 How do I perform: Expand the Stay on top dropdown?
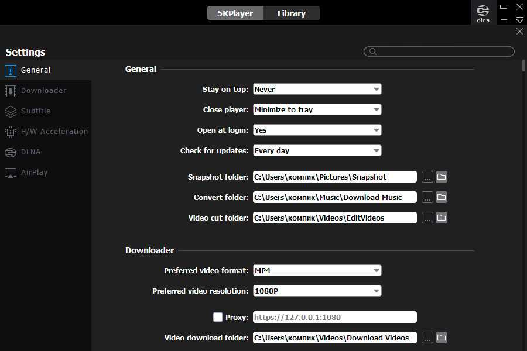(x=317, y=89)
